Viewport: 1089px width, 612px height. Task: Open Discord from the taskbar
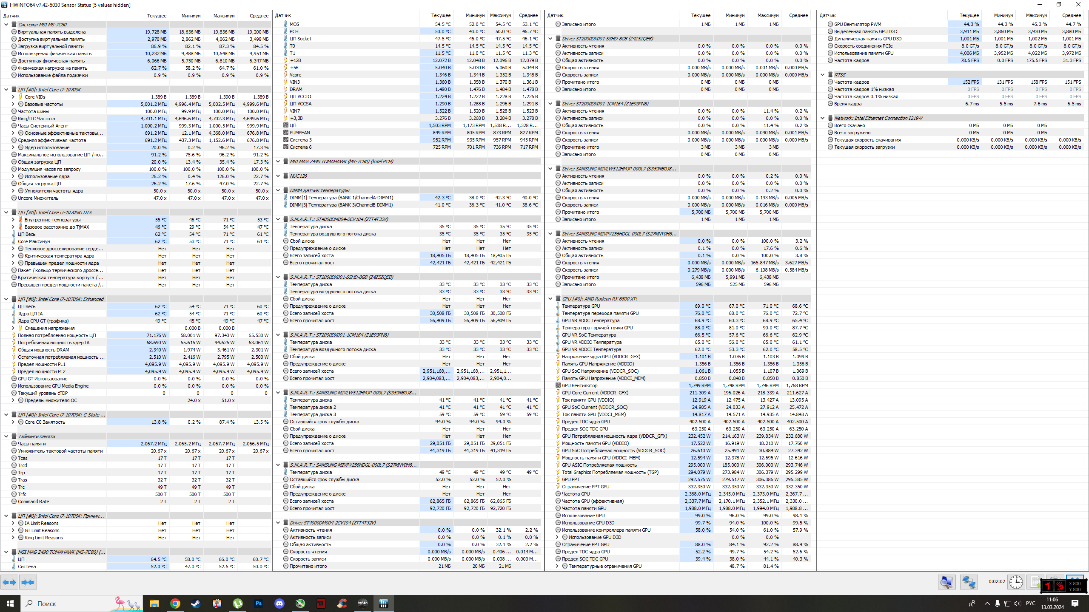tap(279, 603)
